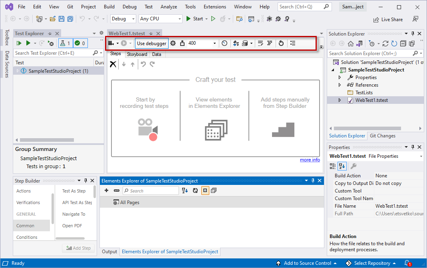The width and height of the screenshot is (427, 268).
Task: Open record camera dropdown arrow
Action: pos(118,43)
